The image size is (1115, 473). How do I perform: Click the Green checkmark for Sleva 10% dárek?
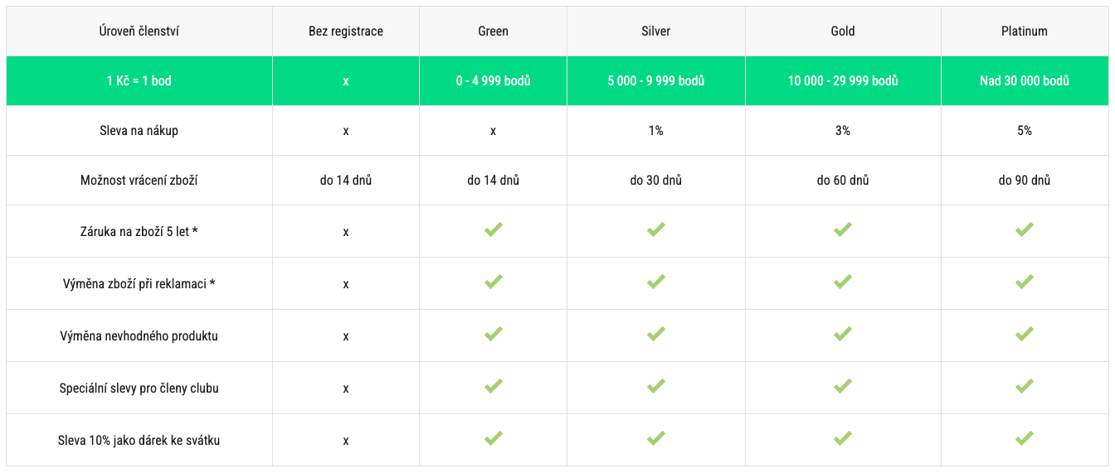pos(494,439)
